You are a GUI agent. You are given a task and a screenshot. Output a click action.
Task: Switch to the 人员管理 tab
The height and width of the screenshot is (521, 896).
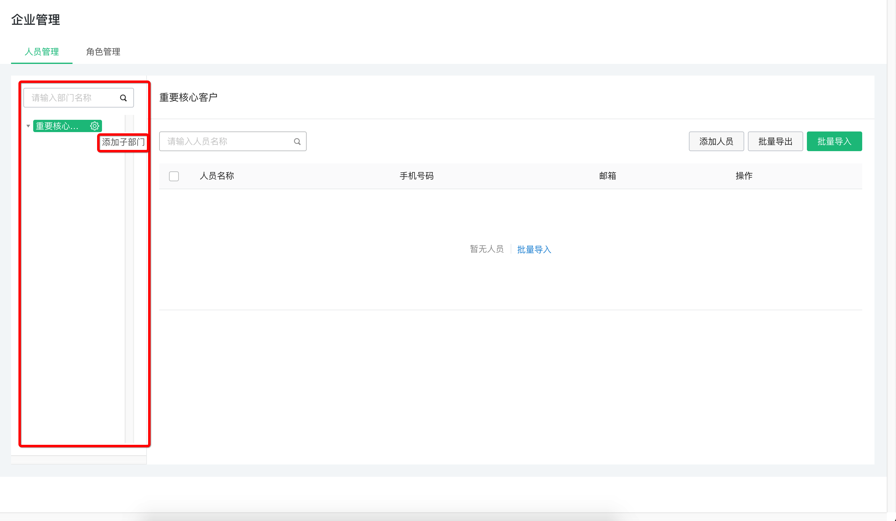pos(41,52)
